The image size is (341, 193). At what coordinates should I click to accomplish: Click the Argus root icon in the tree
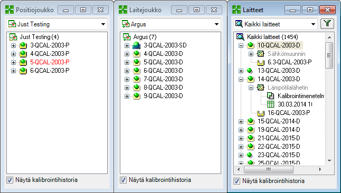(x=127, y=37)
